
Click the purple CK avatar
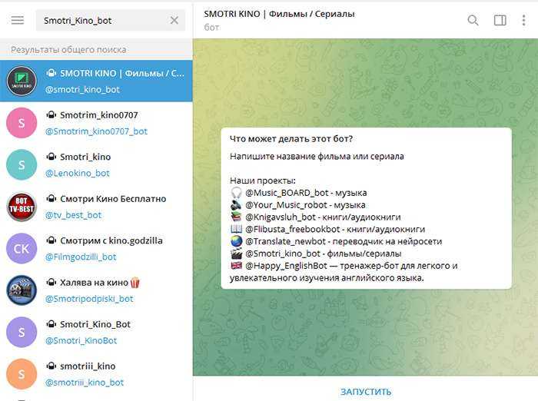(22, 248)
